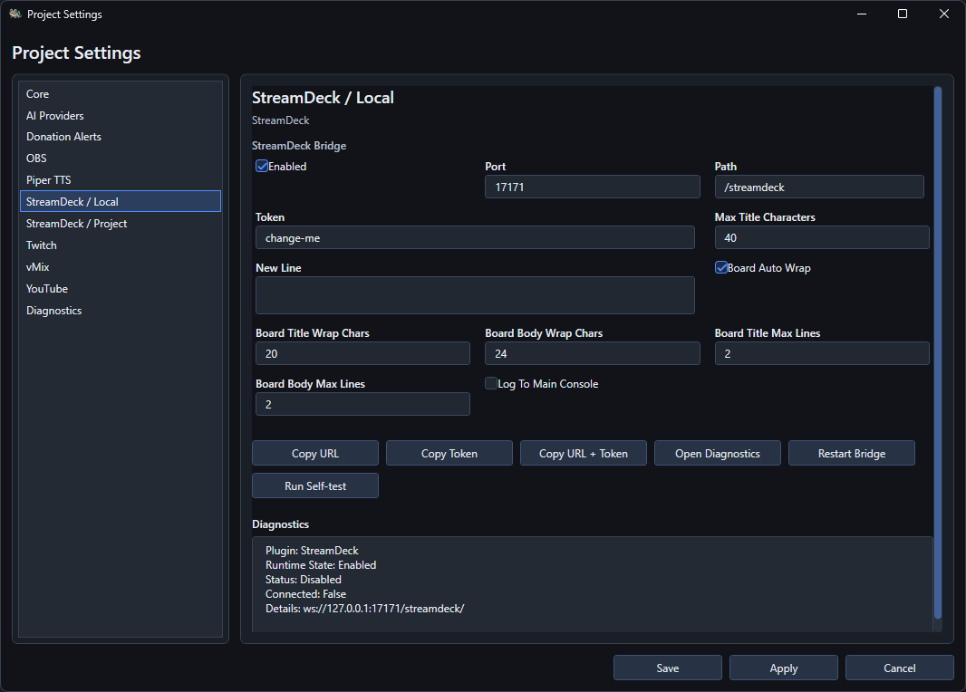The height and width of the screenshot is (692, 966).
Task: Close the Project Settings window
Action: [944, 14]
